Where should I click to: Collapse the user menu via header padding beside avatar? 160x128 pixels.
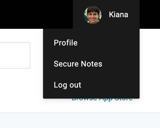click(x=78, y=14)
